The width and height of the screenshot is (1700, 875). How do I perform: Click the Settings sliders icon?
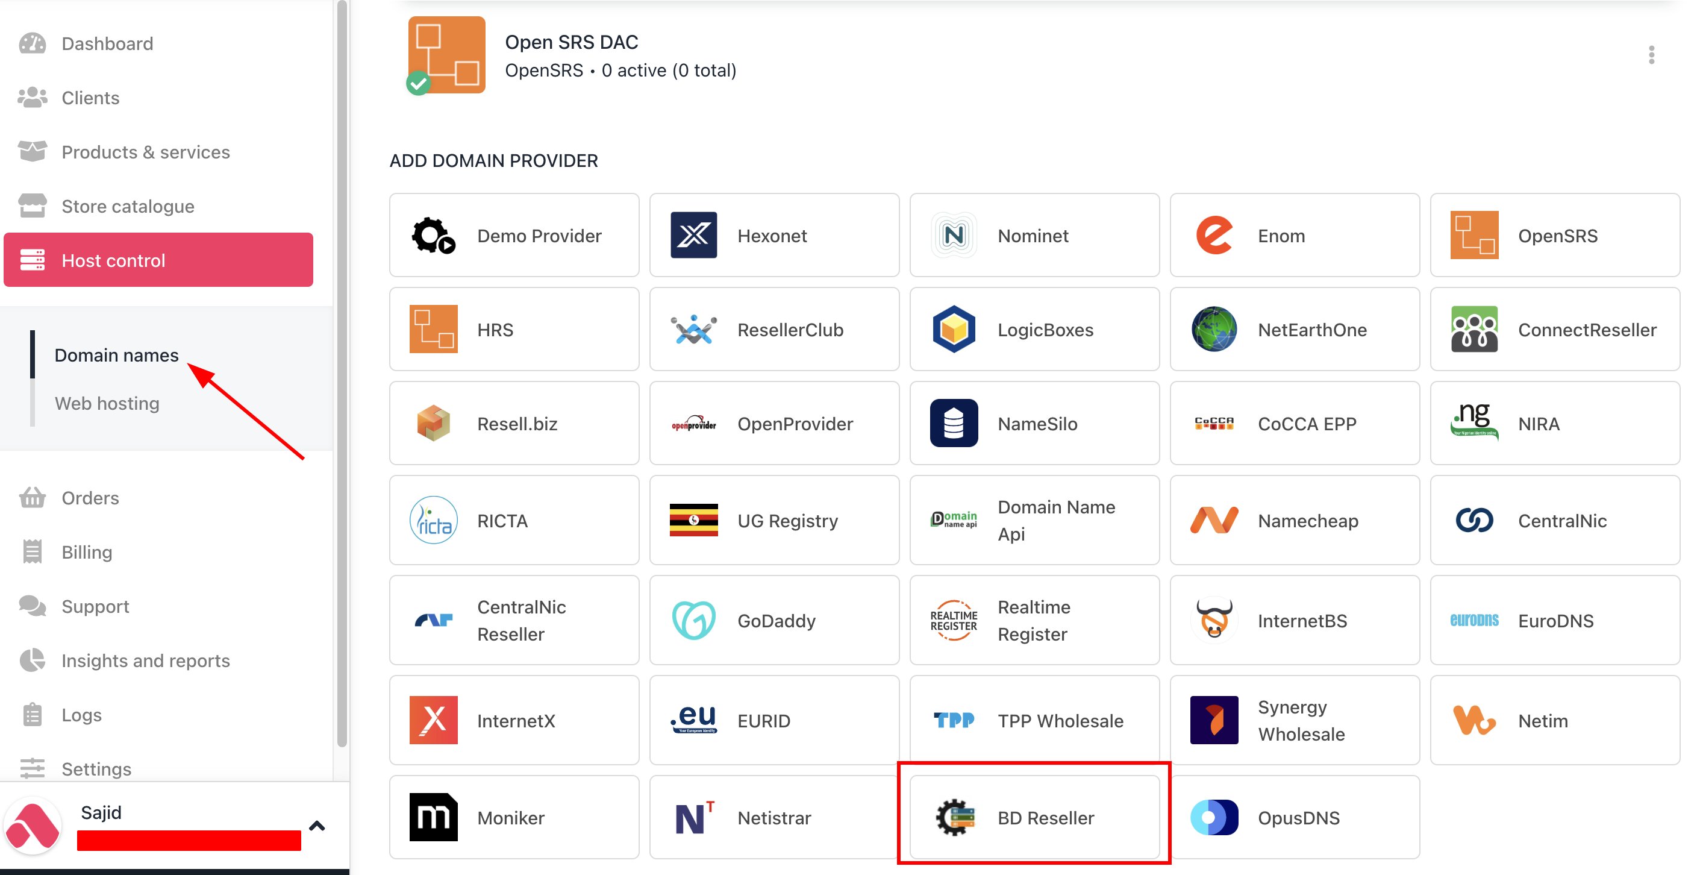[33, 769]
